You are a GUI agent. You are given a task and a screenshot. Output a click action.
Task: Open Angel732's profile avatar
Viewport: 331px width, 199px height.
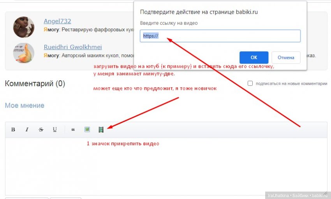(24, 27)
